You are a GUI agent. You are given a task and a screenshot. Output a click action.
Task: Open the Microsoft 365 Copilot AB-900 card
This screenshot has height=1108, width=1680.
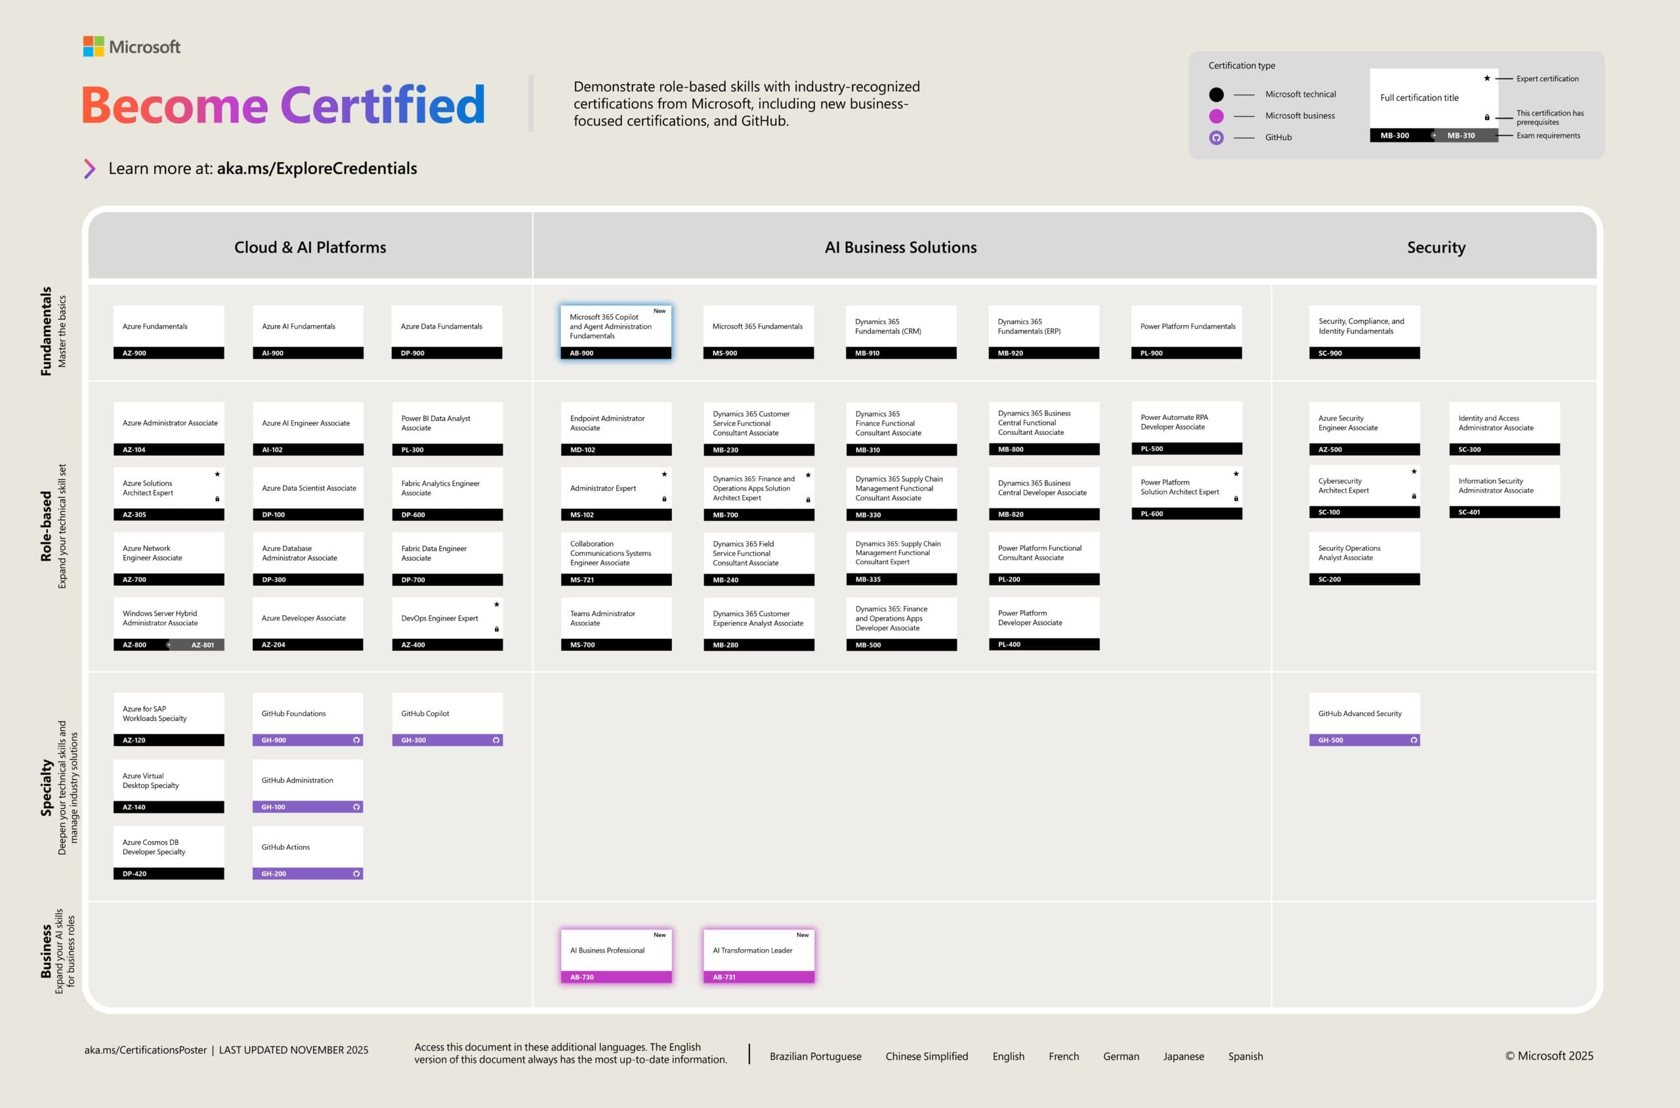click(x=616, y=332)
